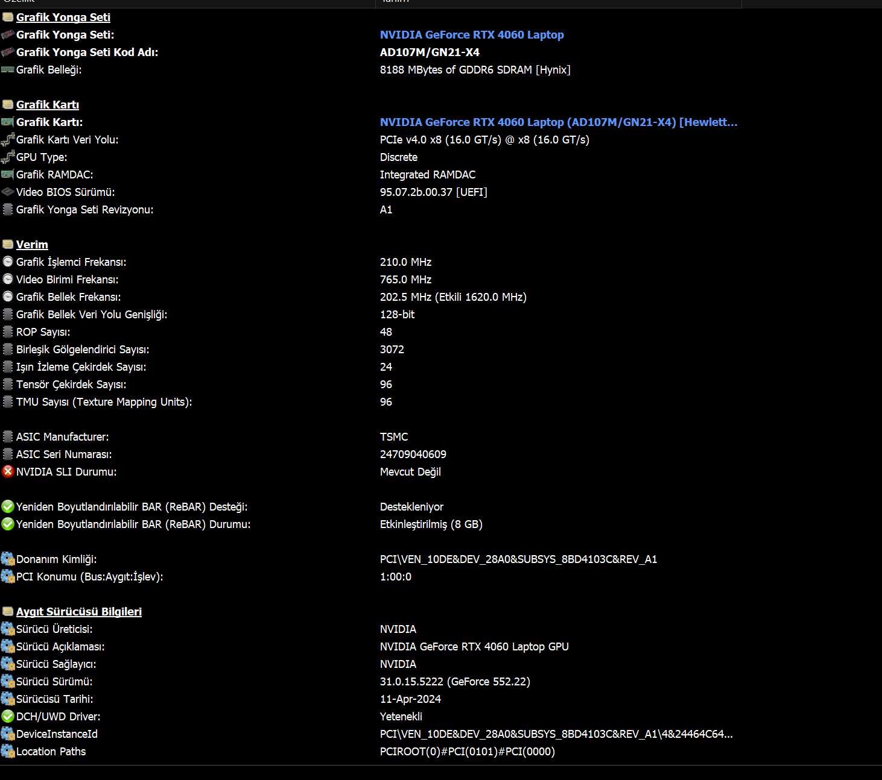Select the clock icon beside Grafik İşlemci Frekansı

[8, 262]
